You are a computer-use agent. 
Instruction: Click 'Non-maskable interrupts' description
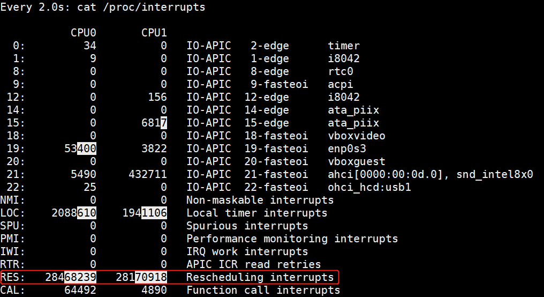pos(260,200)
